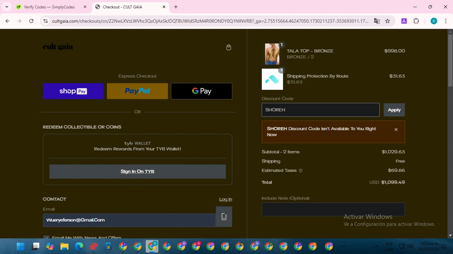The image size is (453, 254).
Task: Open the tab search dropdown arrow
Action: (7, 7)
